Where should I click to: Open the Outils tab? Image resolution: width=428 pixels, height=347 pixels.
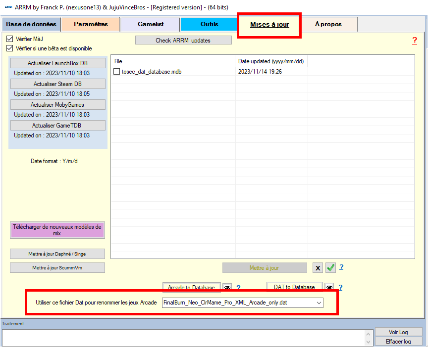209,24
